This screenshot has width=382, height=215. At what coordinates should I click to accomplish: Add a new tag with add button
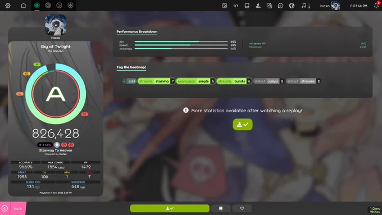pos(129,81)
